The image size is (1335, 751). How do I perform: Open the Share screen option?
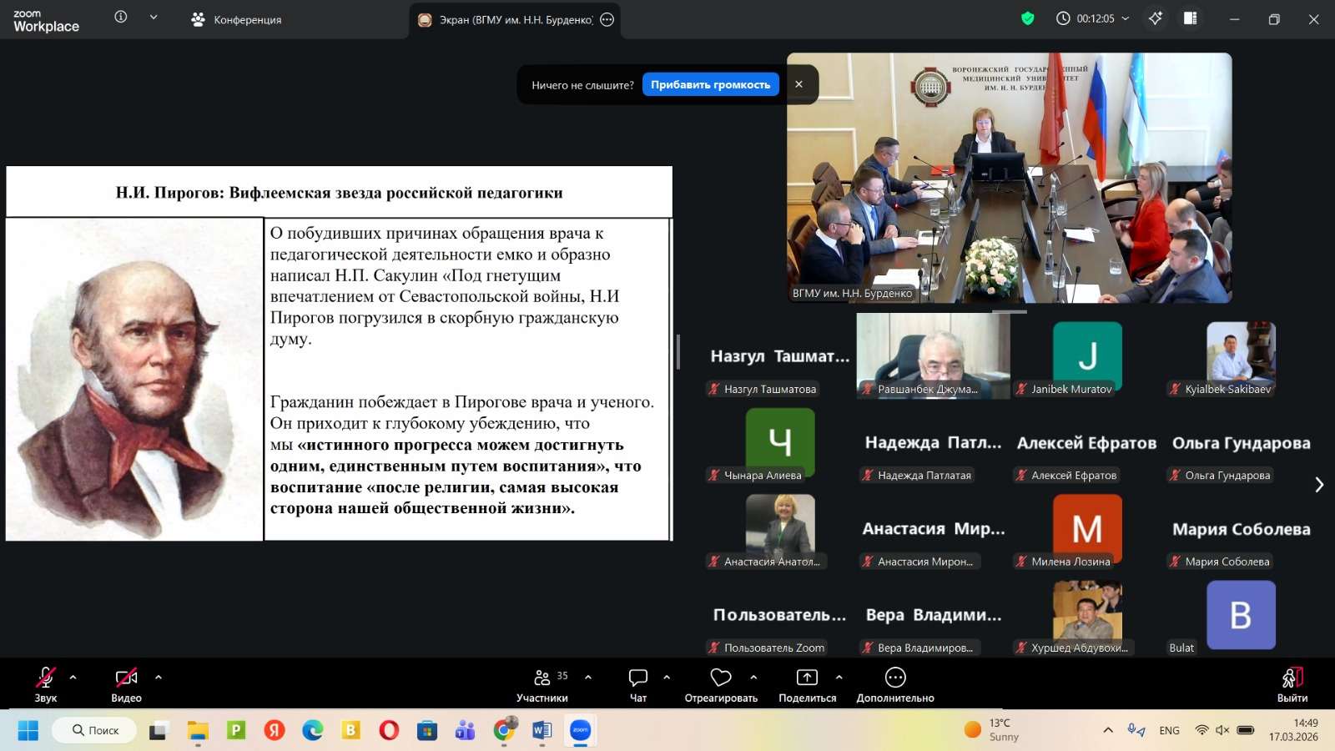coord(807,684)
